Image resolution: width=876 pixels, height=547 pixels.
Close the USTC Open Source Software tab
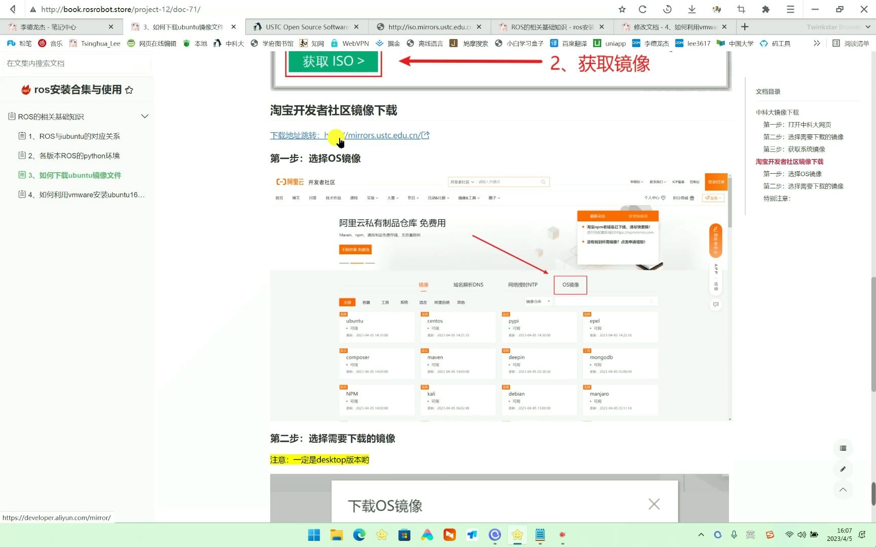pyautogui.click(x=356, y=27)
